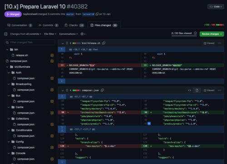
Task: Open more options for composer.json
Action: 220,90
